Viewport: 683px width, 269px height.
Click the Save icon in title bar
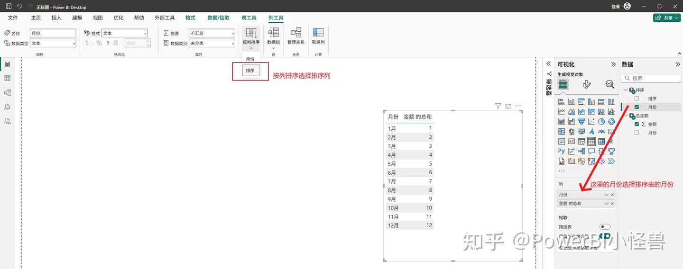coord(9,7)
